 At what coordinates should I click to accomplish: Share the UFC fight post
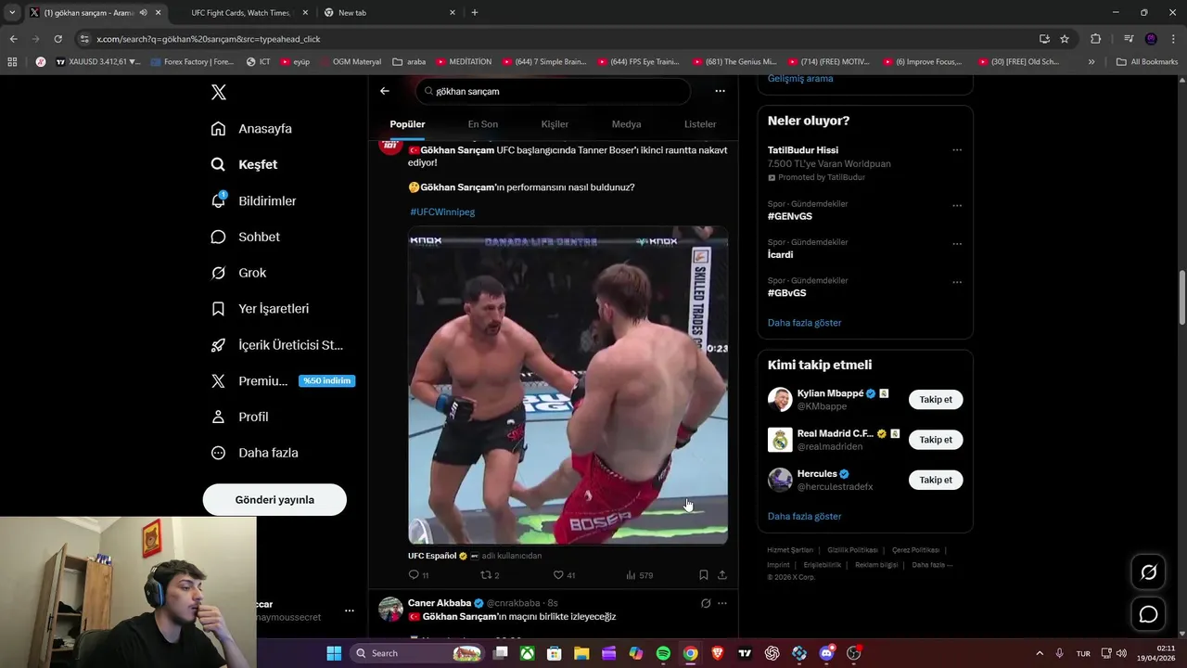coord(722,575)
